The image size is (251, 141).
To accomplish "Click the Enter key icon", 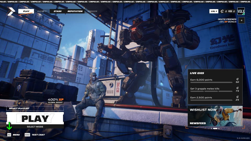I will 27,135.
